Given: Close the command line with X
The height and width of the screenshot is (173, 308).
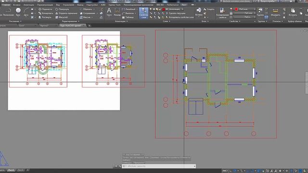Looking at the screenshot, I should (x=116, y=166).
